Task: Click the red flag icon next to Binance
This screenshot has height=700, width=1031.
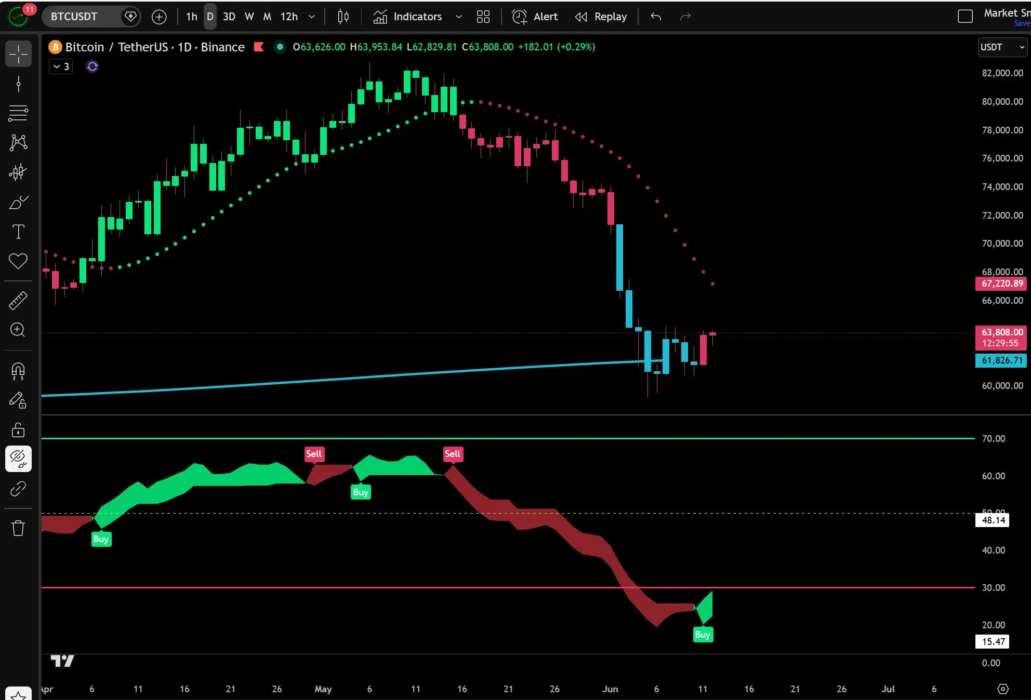Action: (x=258, y=47)
